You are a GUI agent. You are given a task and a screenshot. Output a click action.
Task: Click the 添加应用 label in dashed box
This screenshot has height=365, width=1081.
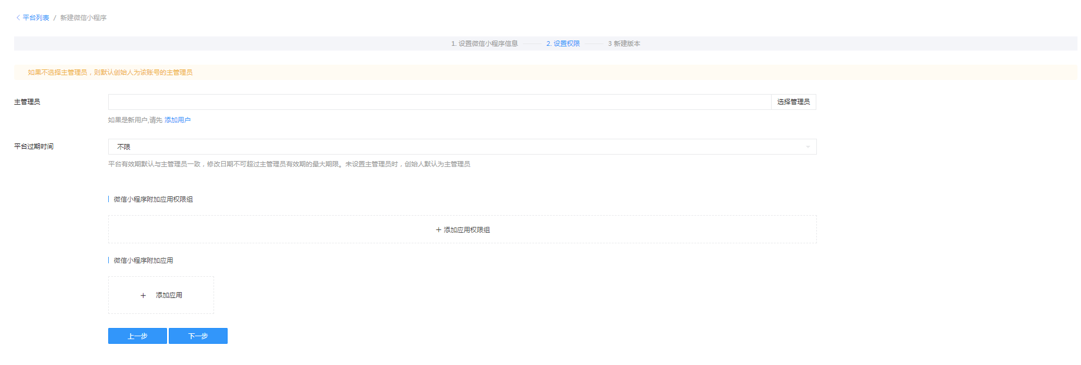pyautogui.click(x=169, y=295)
